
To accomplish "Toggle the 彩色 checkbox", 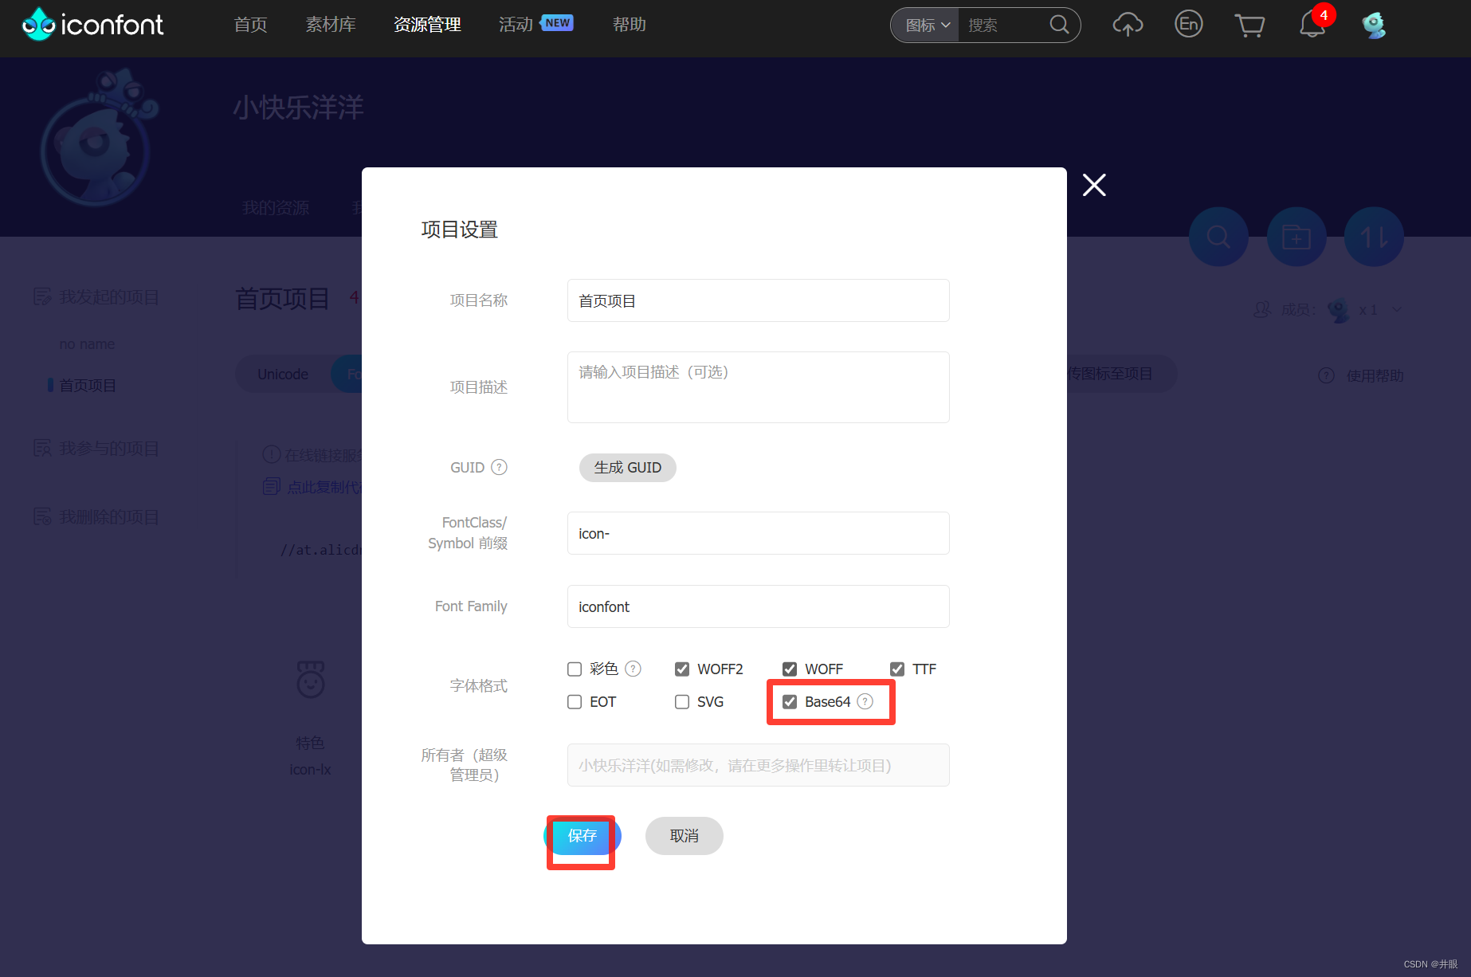I will 575,669.
